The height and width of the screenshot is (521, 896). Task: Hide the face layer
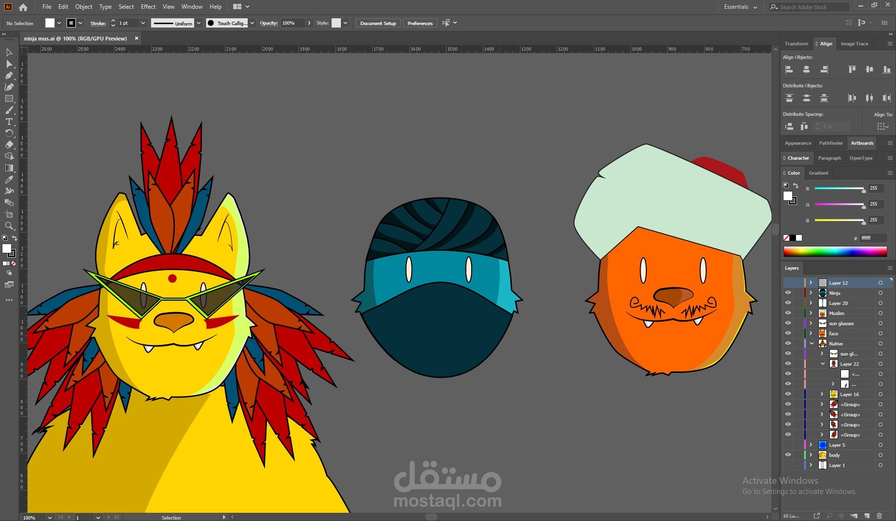tap(788, 333)
